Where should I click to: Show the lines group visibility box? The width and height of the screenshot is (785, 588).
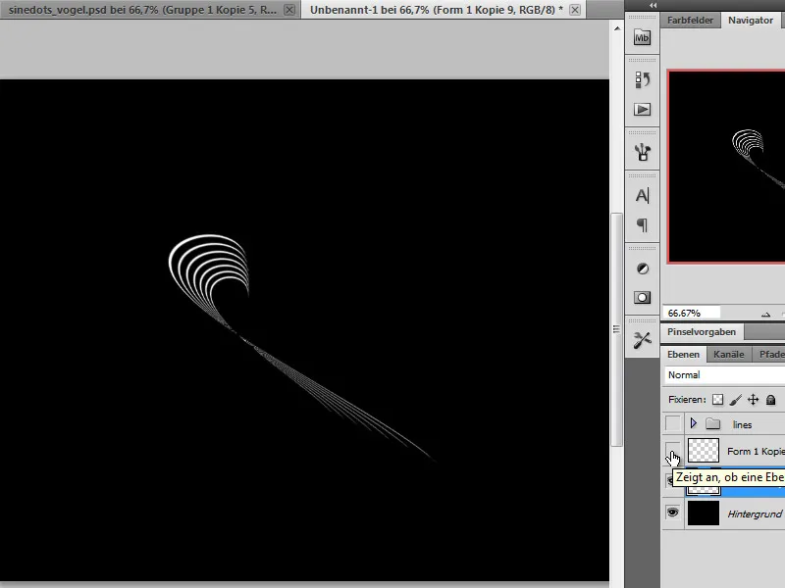pos(673,423)
